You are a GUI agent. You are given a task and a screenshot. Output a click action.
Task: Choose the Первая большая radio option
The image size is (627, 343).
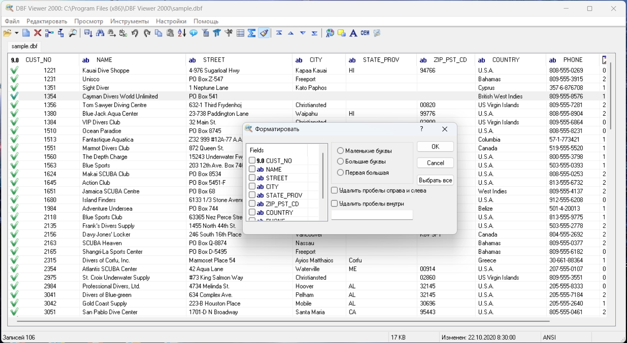tap(340, 173)
